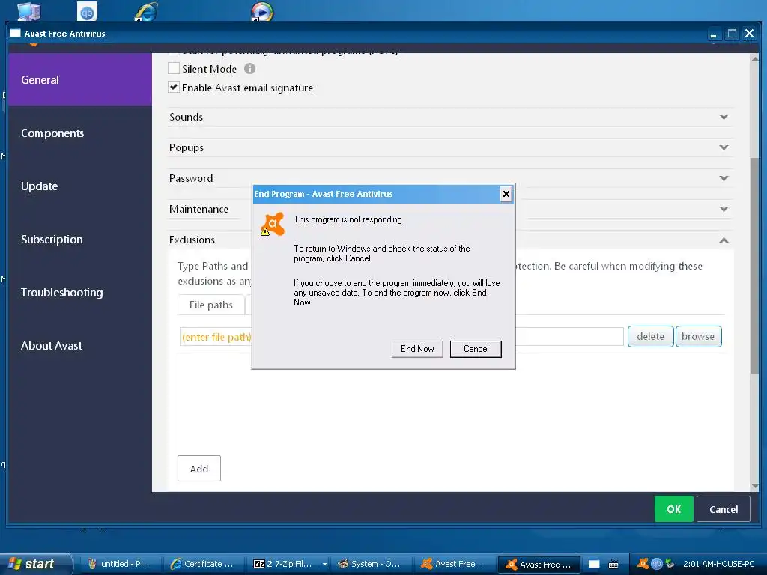Open the media player desktop shortcut
Screen dimensions: 767x575
pyautogui.click(x=261, y=10)
